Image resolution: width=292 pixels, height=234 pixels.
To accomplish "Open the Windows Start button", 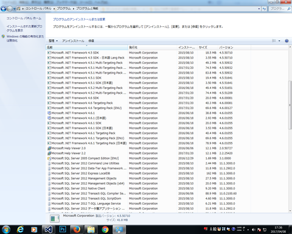I will (x=6, y=230).
